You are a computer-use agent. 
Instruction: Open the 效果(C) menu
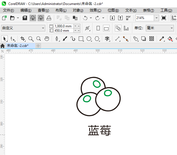95,10
